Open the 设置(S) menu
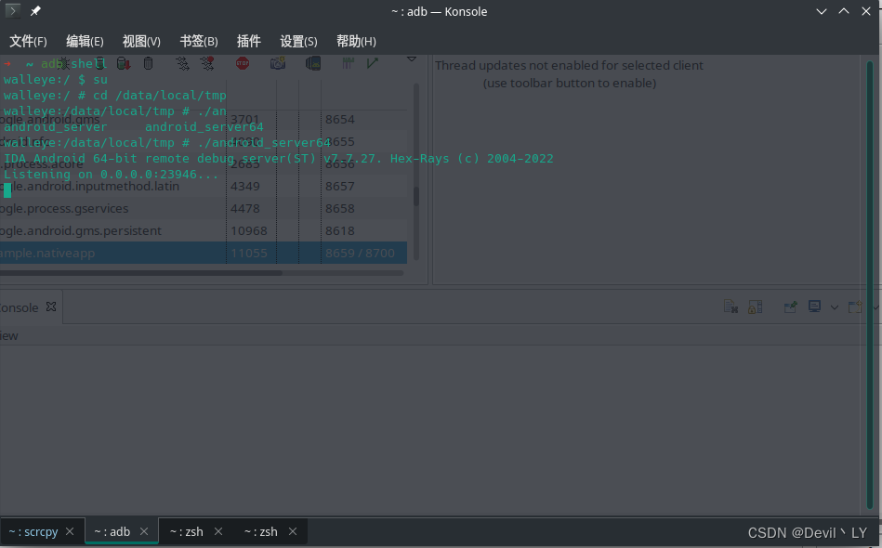Viewport: 882px width, 548px height. coord(298,41)
